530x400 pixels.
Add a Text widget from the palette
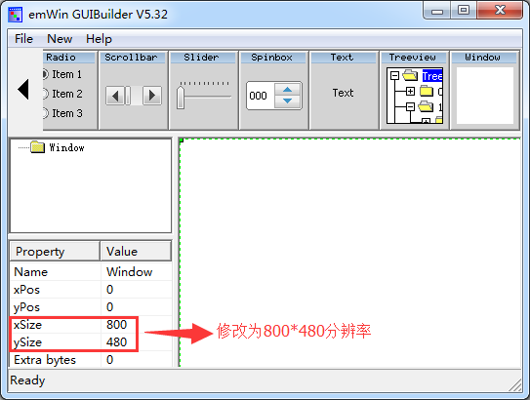(x=344, y=91)
